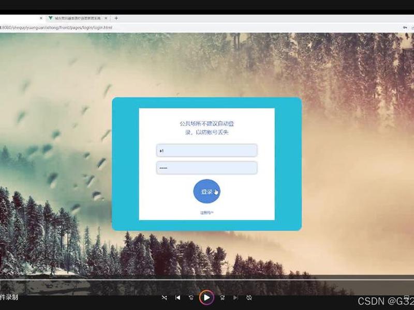The image size is (414, 310).
Task: Skip forward 30 seconds
Action: [x=223, y=298]
